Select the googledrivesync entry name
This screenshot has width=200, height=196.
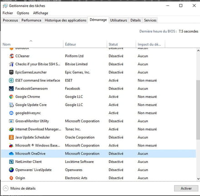[x=28, y=113]
